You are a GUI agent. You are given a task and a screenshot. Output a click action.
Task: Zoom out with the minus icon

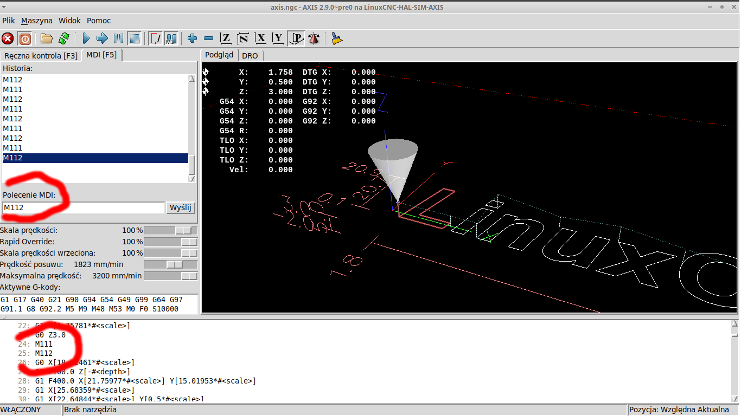coord(208,38)
